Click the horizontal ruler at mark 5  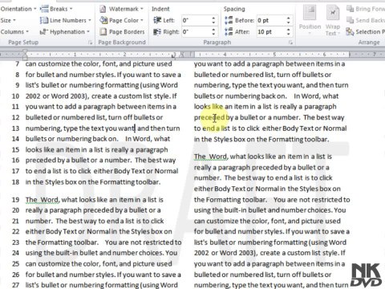pyautogui.click(x=274, y=55)
